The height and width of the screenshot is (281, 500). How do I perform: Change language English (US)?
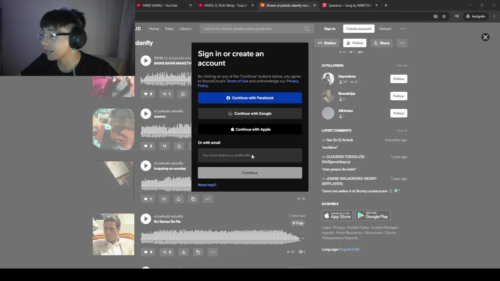(349, 249)
